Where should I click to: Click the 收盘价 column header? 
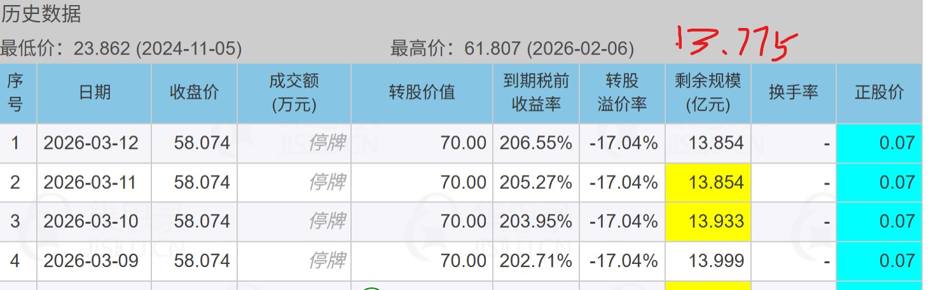click(x=194, y=93)
